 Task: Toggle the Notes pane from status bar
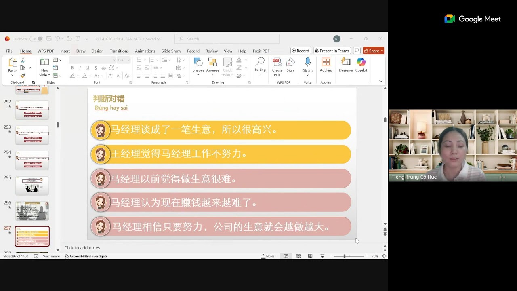coord(267,256)
